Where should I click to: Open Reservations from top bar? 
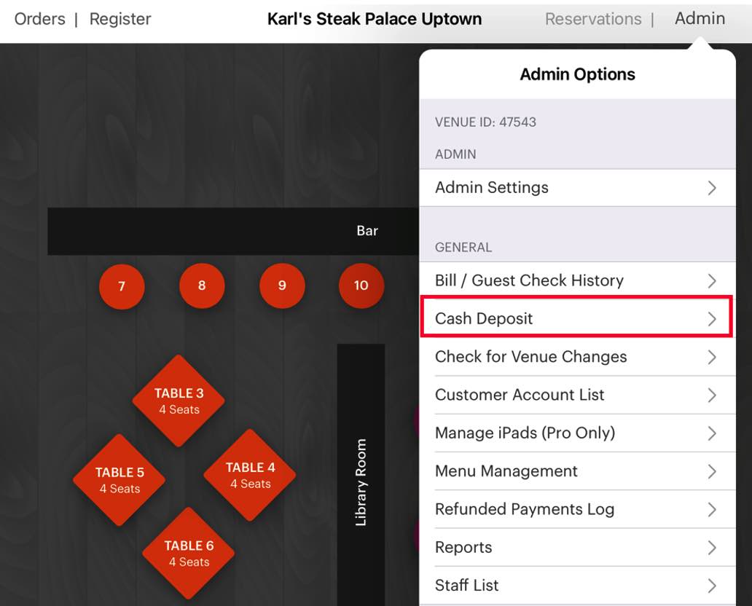pyautogui.click(x=593, y=19)
